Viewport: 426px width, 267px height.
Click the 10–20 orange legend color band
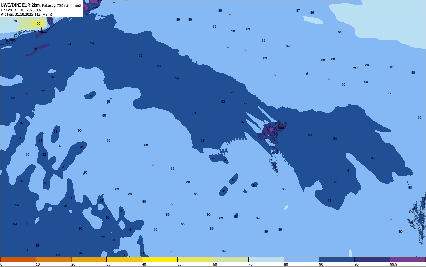coord(53,259)
